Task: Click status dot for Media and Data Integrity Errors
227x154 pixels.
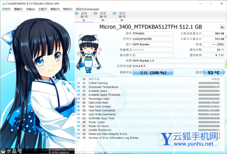Action: pos(79,134)
